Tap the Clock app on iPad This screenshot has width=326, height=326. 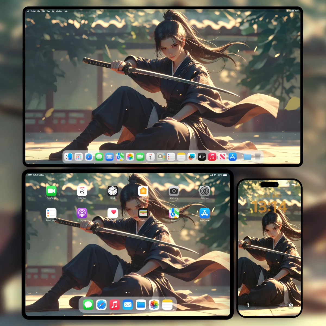(112, 191)
